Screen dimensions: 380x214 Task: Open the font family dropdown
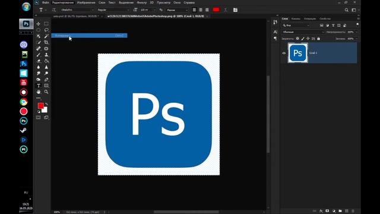77,10
